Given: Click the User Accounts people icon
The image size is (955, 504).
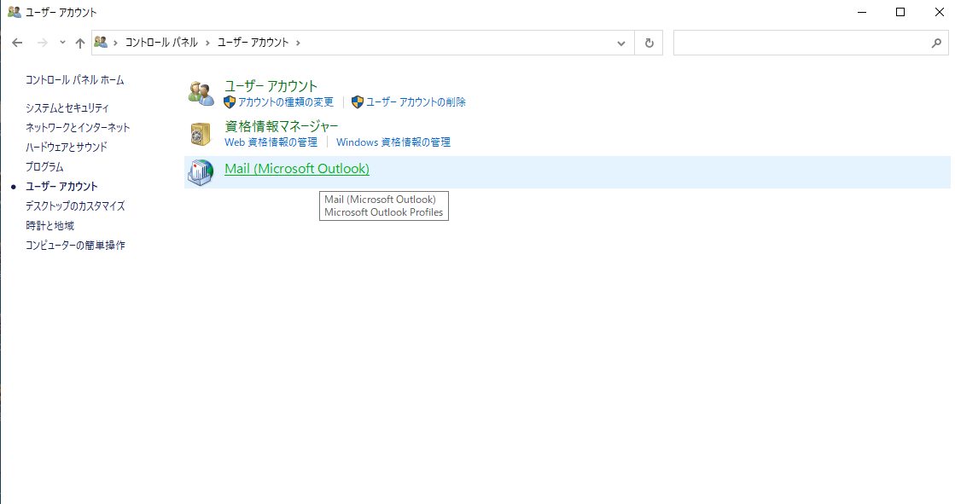Looking at the screenshot, I should coord(201,93).
